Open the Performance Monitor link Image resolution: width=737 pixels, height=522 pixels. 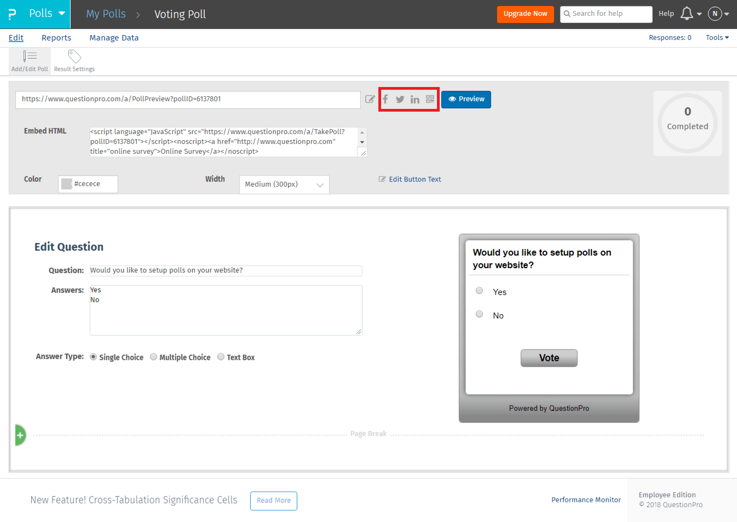586,500
